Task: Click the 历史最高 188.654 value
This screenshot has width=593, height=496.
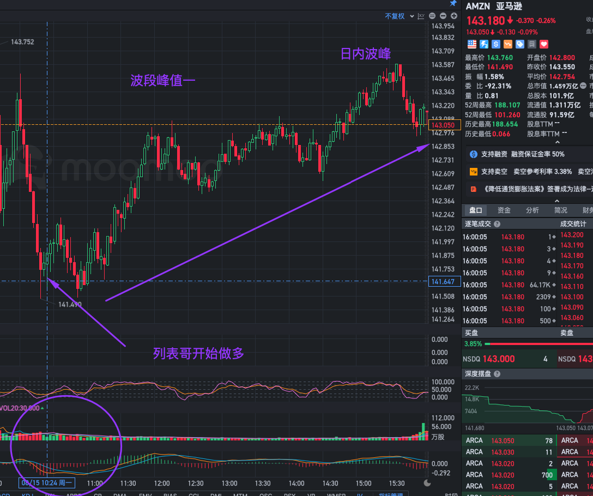Action: tap(505, 124)
